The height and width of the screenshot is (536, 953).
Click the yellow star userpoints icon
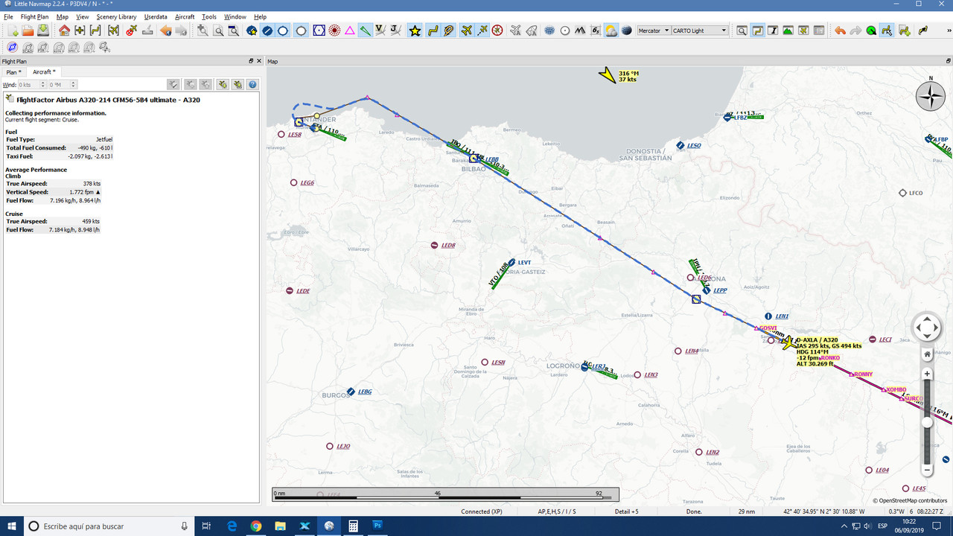(x=415, y=31)
